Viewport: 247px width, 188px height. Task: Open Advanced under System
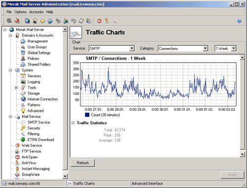[x=36, y=111]
